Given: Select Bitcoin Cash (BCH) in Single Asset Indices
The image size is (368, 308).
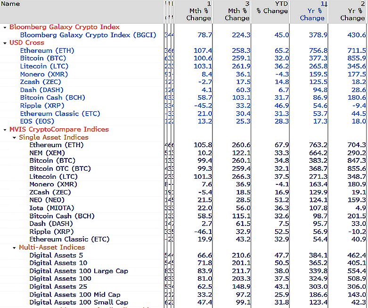Looking at the screenshot, I should pyautogui.click(x=62, y=216).
